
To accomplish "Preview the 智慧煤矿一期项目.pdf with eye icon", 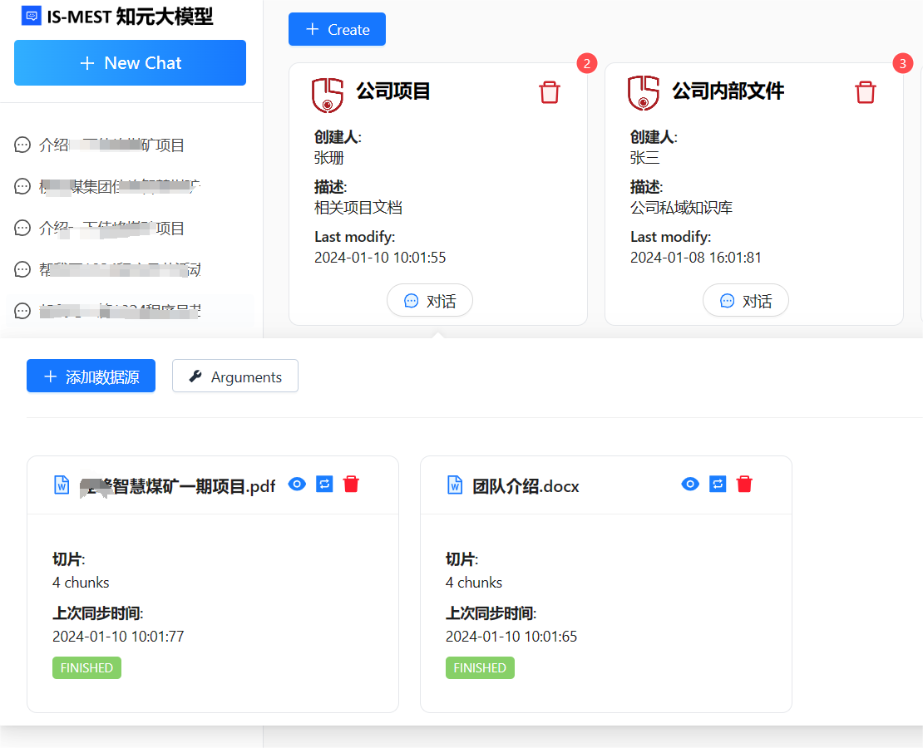I will point(297,485).
